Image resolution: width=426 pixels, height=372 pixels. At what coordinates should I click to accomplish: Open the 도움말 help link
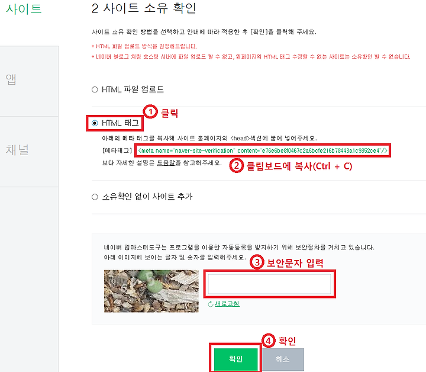166,163
